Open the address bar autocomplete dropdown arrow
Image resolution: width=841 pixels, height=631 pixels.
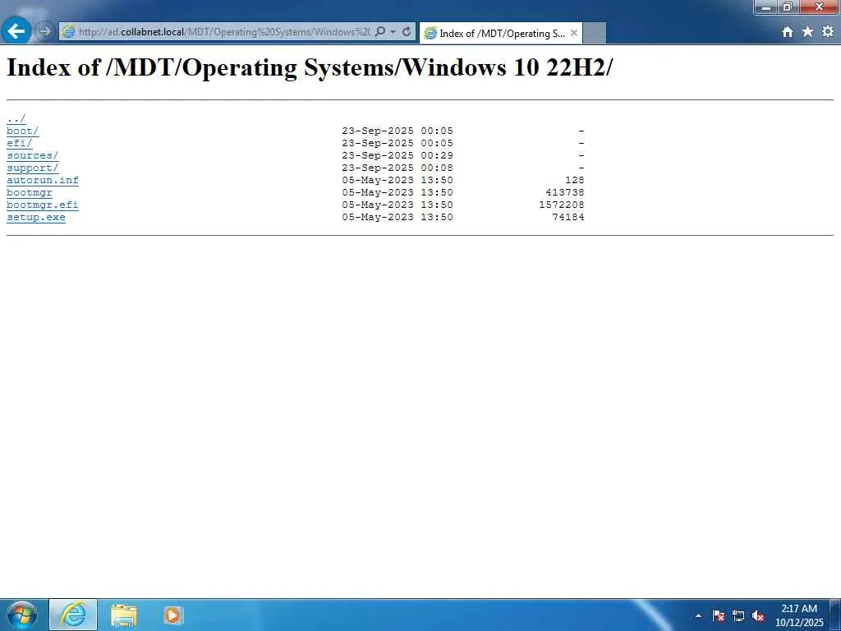click(393, 32)
